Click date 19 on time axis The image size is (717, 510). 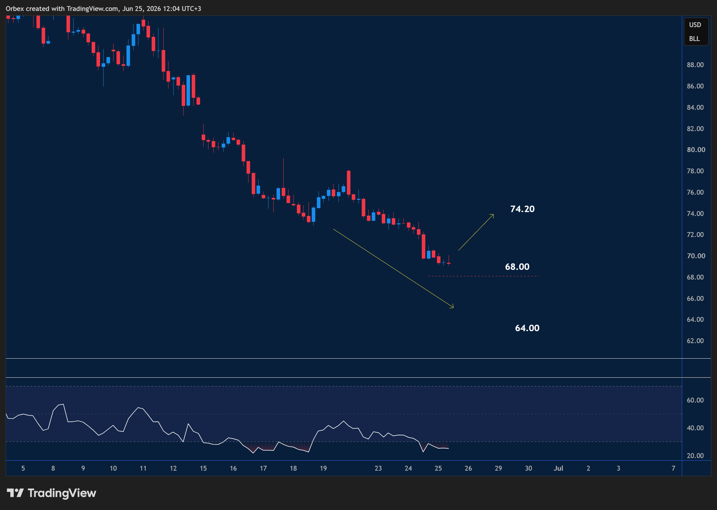tap(323, 468)
